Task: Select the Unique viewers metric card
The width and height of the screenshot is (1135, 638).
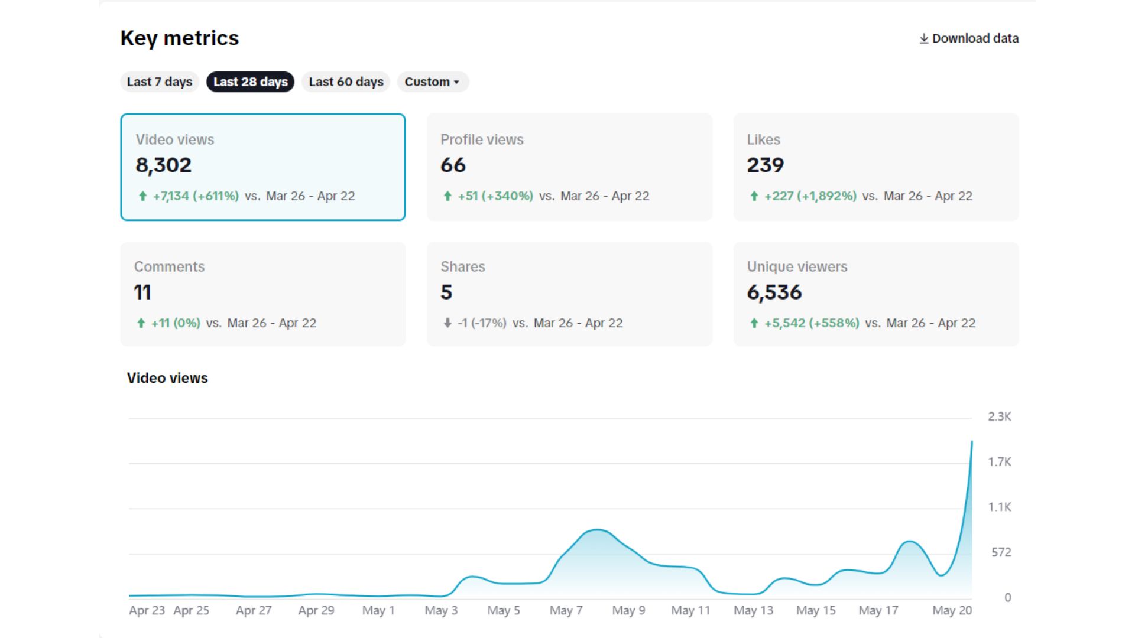Action: (x=875, y=294)
